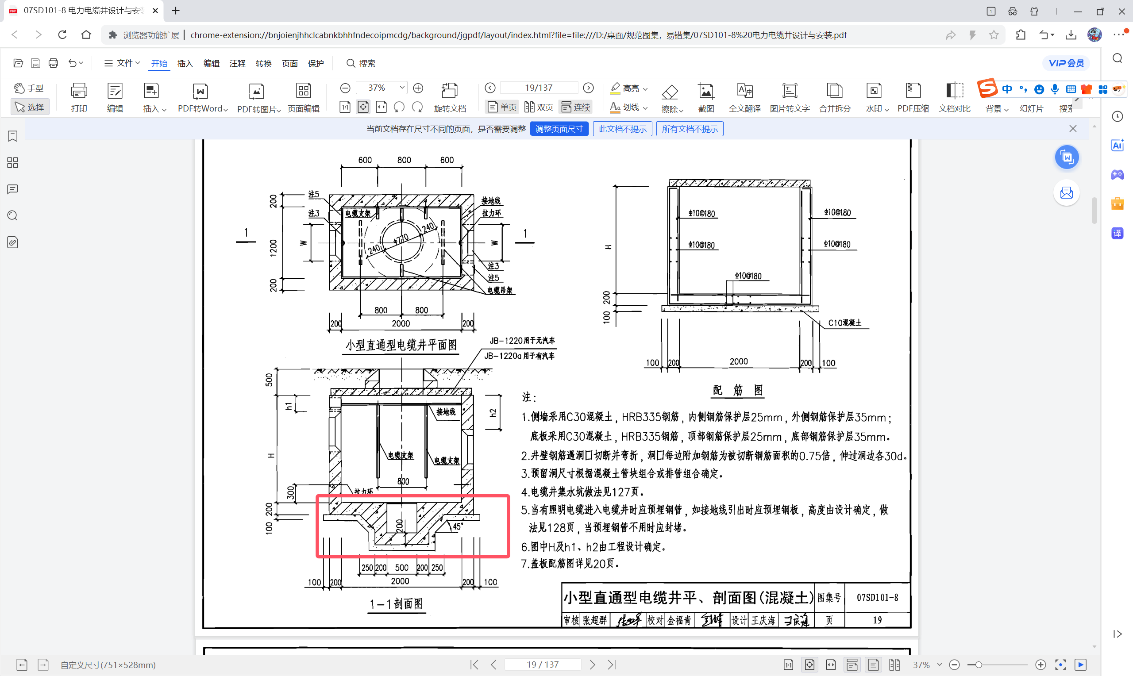Open the thumbnails panel in left sidebar
Viewport: 1133px width, 676px height.
[13, 163]
